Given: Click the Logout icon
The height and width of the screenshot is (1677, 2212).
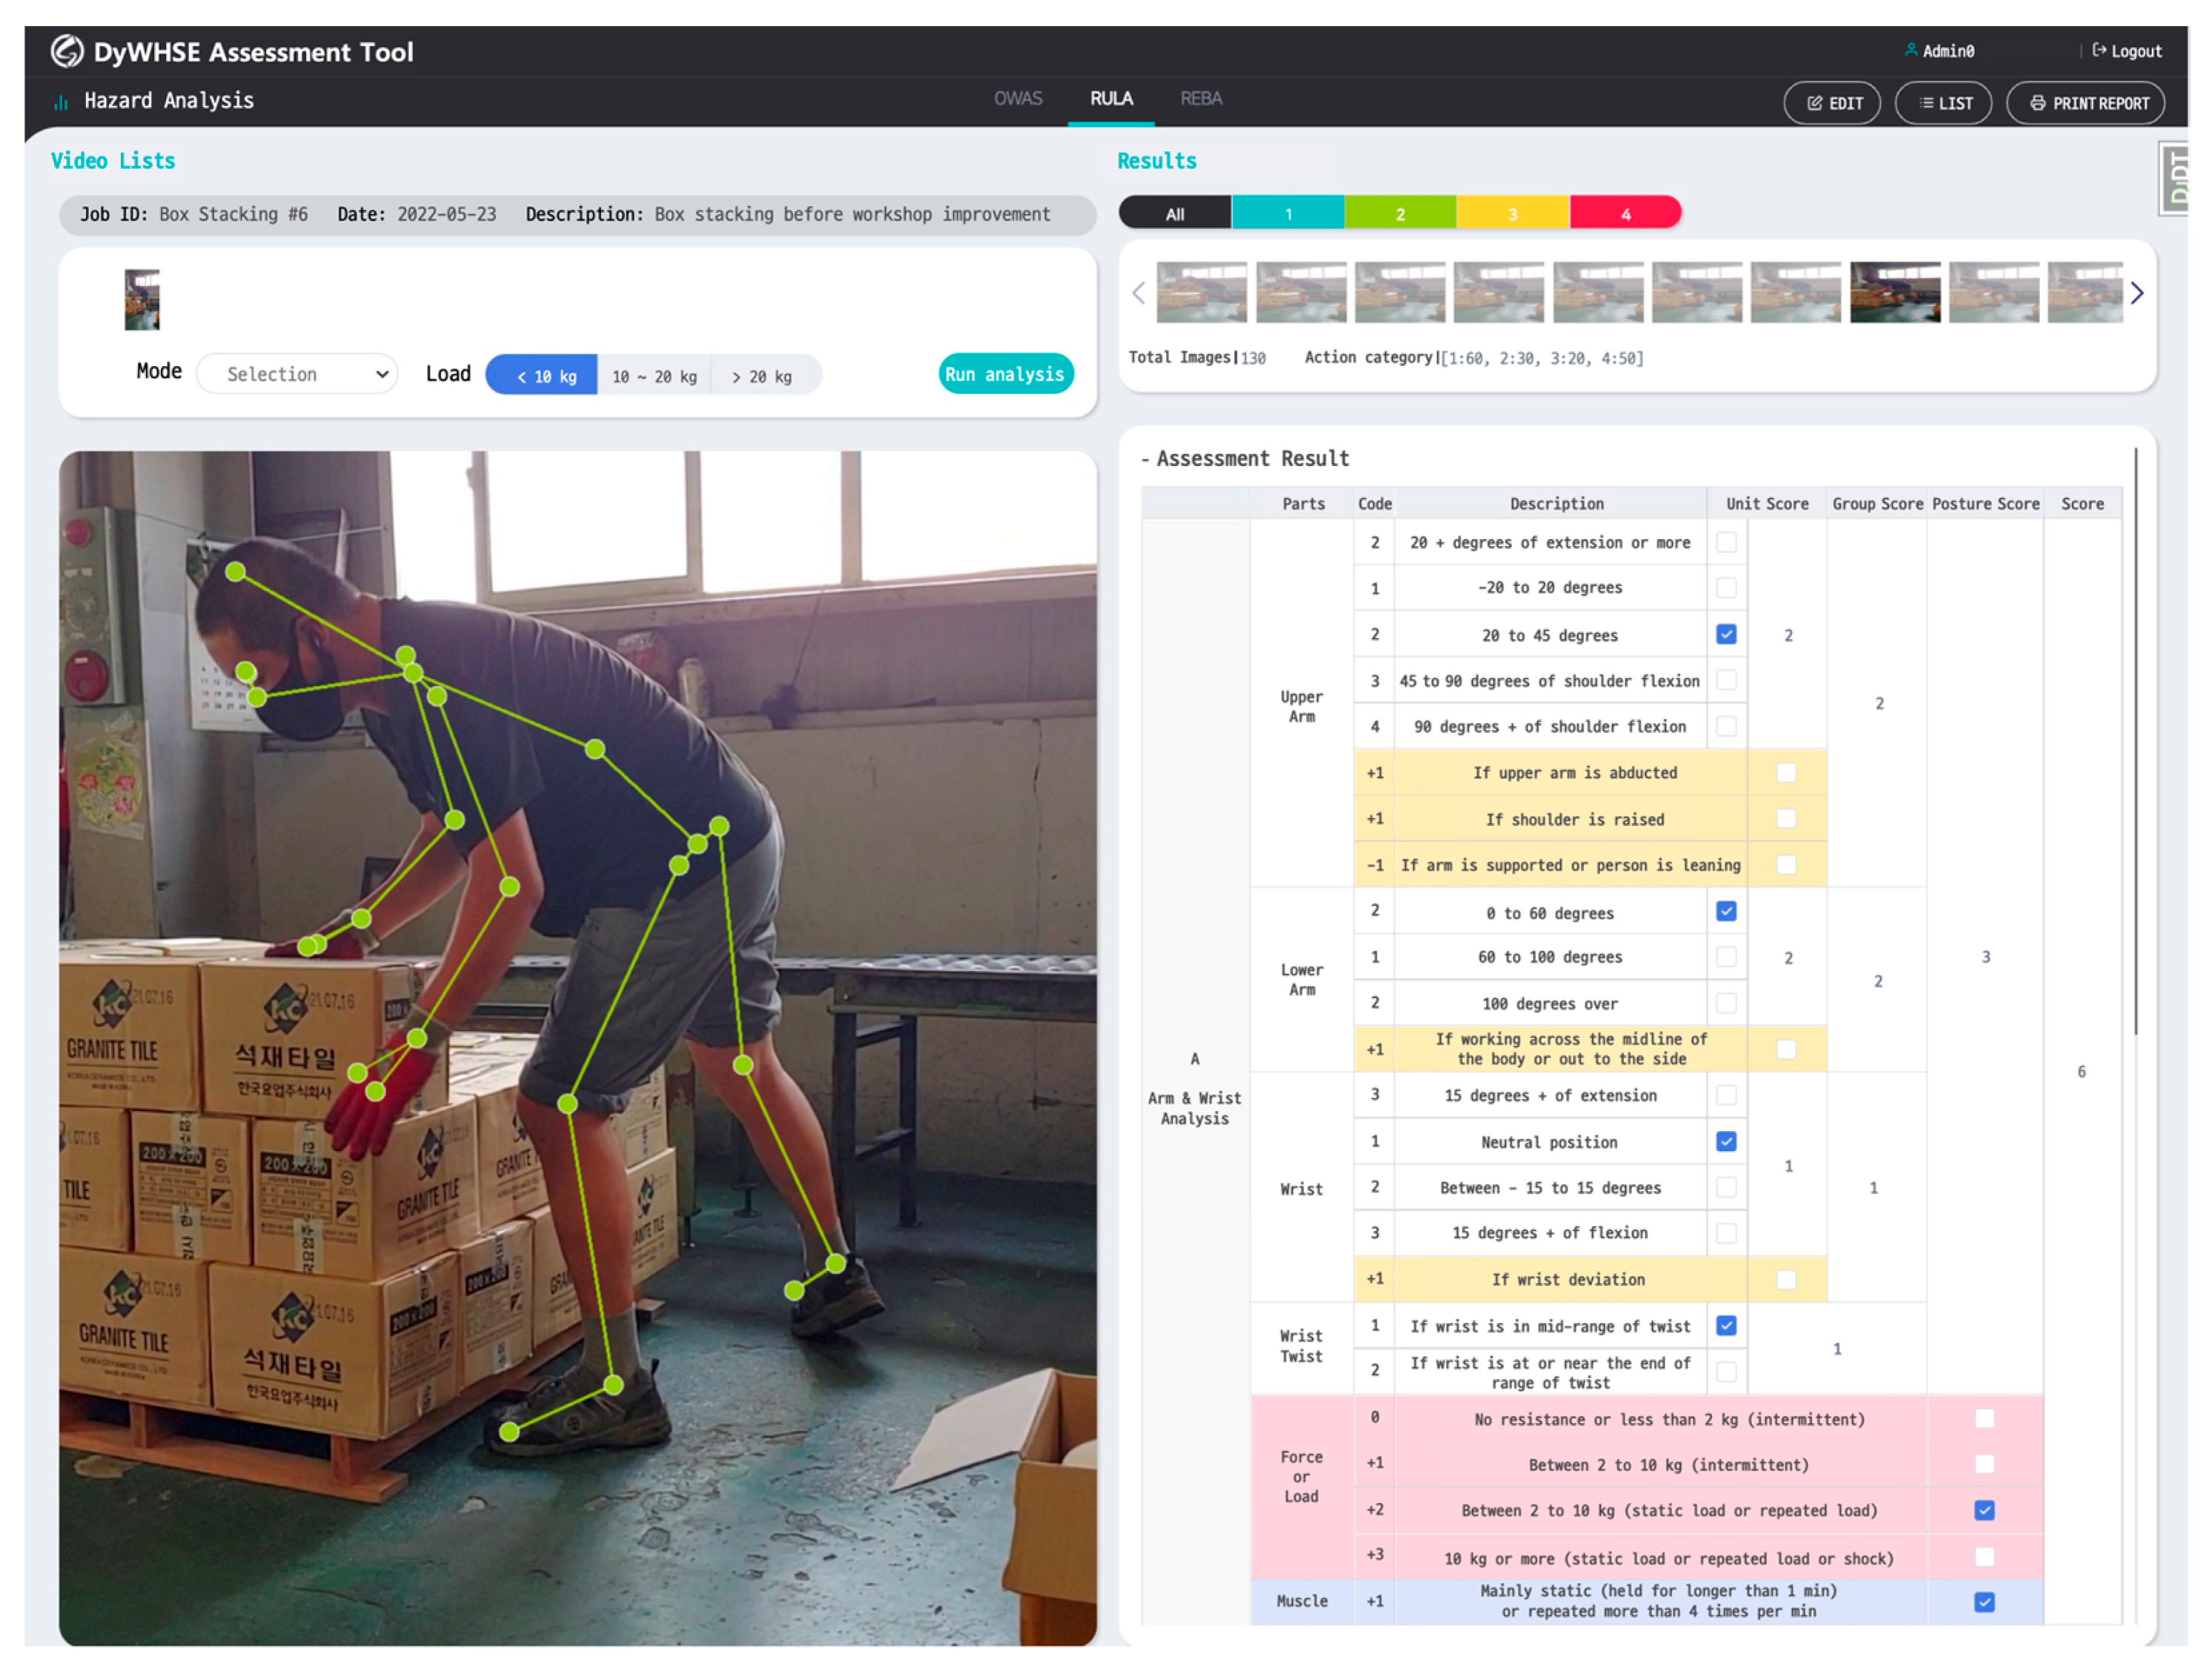Looking at the screenshot, I should (x=2099, y=50).
